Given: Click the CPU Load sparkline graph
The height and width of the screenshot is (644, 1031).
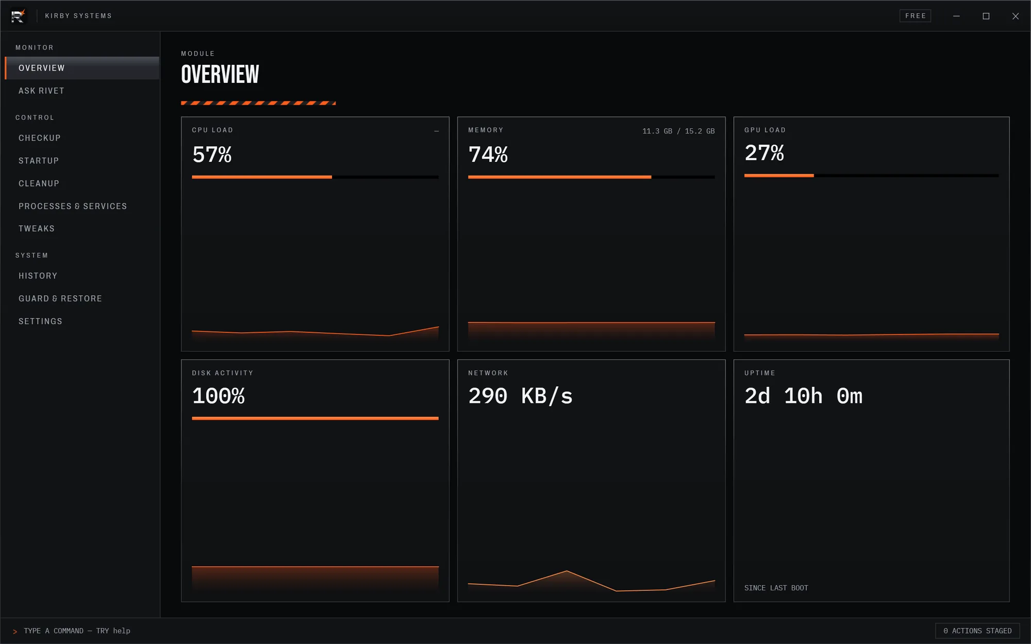Looking at the screenshot, I should [x=315, y=333].
